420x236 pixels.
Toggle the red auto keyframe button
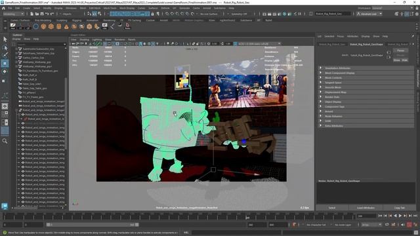pyautogui.click(x=409, y=225)
